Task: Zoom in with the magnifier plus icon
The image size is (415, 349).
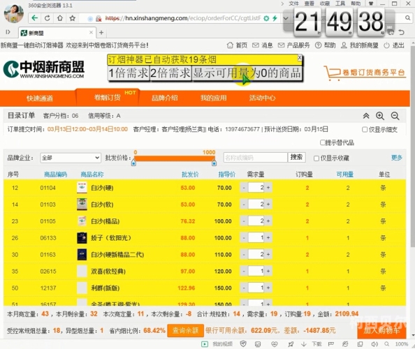Action: tap(380, 116)
